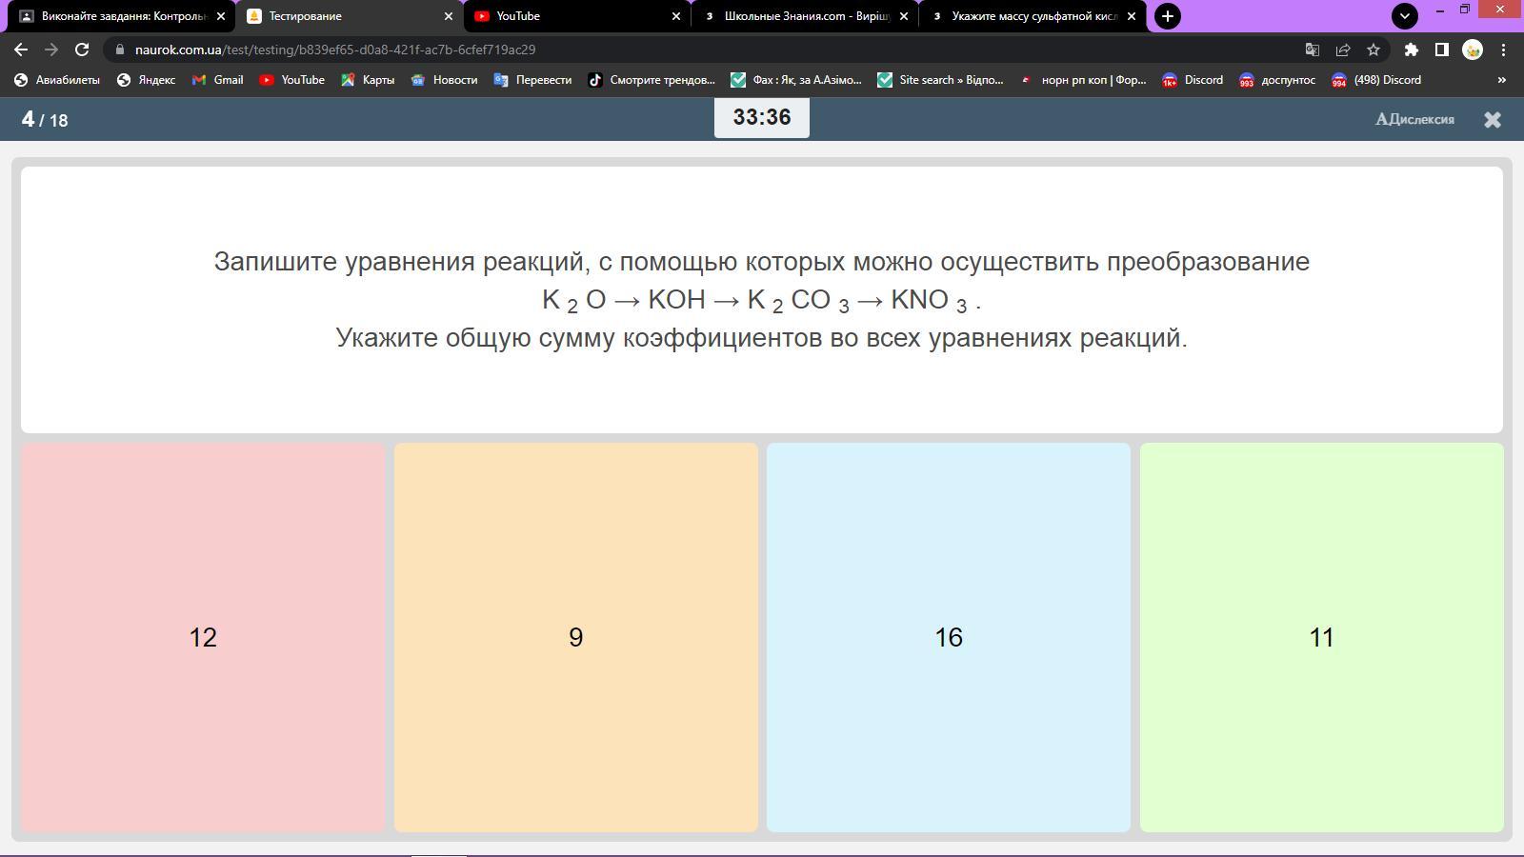The width and height of the screenshot is (1524, 857).
Task: Toggle the browser side panel icon
Action: tap(1442, 50)
